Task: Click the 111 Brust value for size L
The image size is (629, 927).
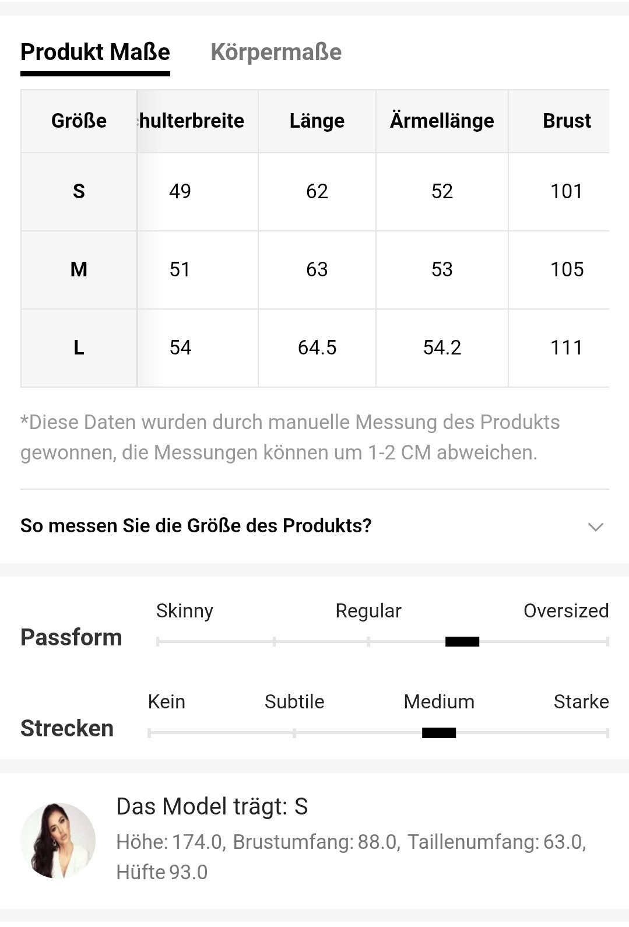Action: point(567,347)
